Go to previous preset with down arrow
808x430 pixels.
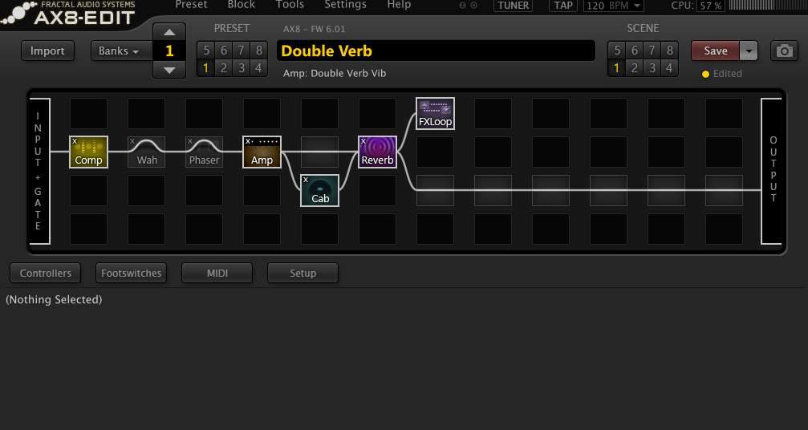pos(169,70)
